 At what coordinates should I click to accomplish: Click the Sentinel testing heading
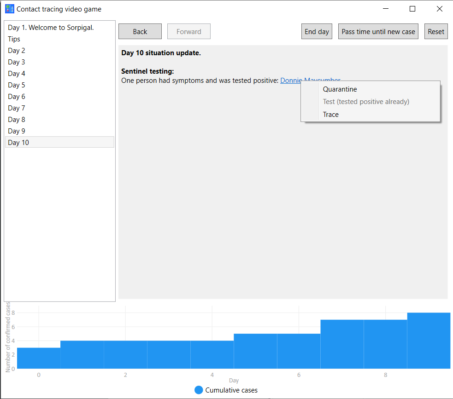click(147, 71)
